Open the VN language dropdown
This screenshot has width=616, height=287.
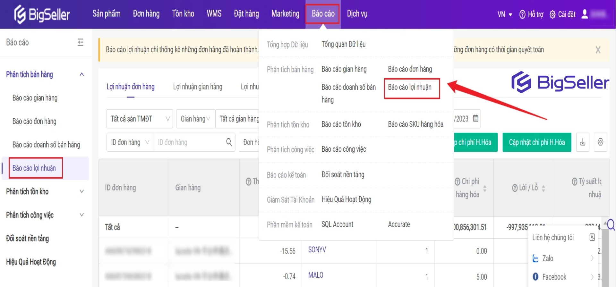[x=505, y=14]
